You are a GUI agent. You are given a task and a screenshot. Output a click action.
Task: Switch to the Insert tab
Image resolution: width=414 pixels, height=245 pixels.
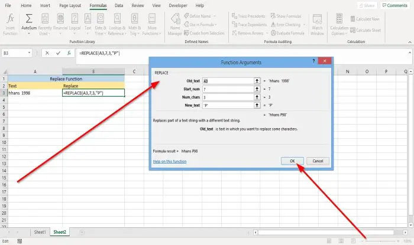coord(45,5)
